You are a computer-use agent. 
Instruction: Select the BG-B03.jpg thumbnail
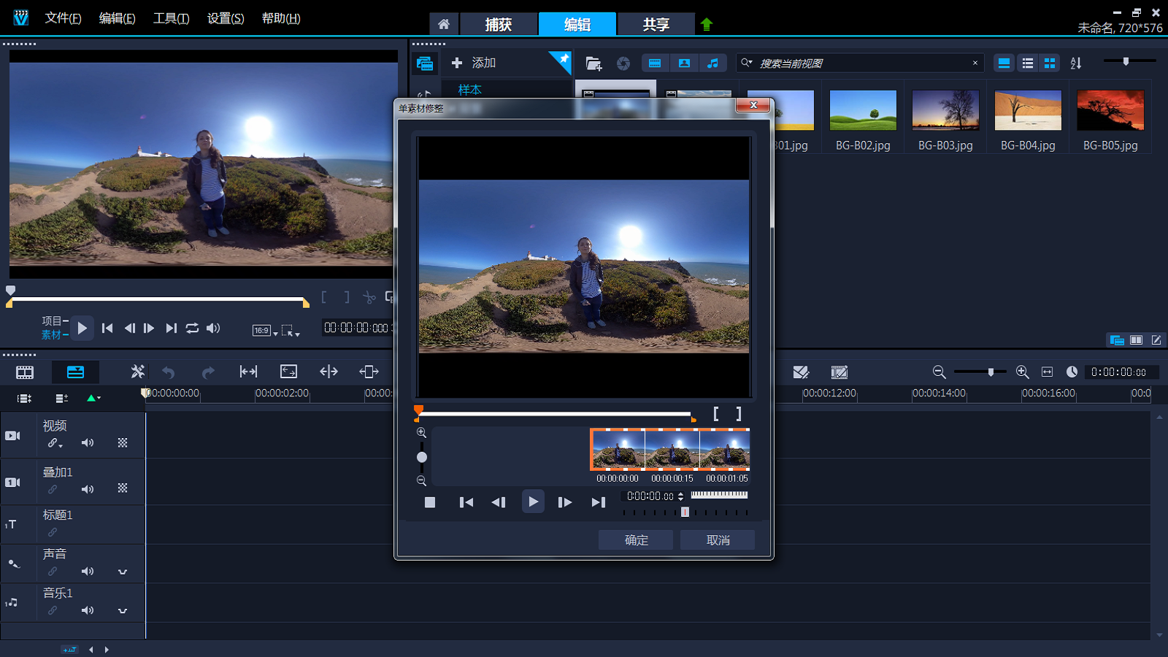[945, 111]
